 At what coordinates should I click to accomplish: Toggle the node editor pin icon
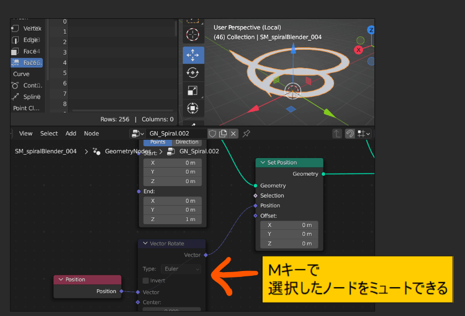pos(246,133)
